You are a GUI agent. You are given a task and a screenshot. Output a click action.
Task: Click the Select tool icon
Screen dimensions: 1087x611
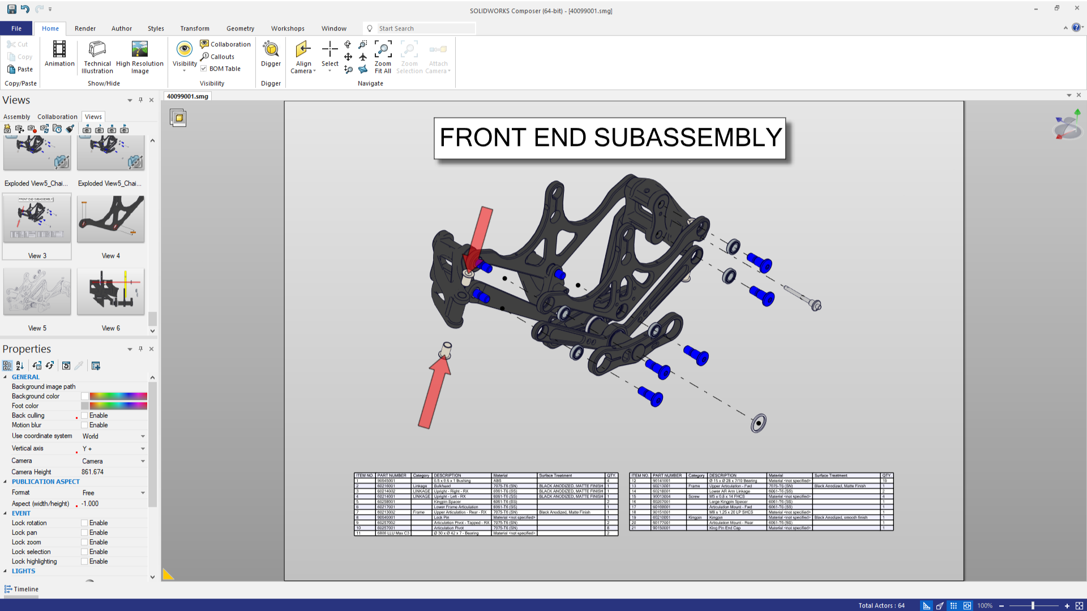(x=329, y=53)
